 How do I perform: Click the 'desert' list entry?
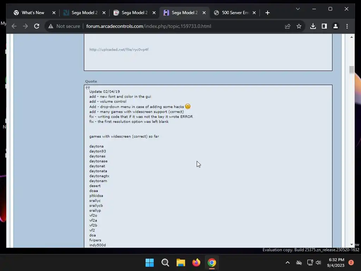(x=95, y=186)
